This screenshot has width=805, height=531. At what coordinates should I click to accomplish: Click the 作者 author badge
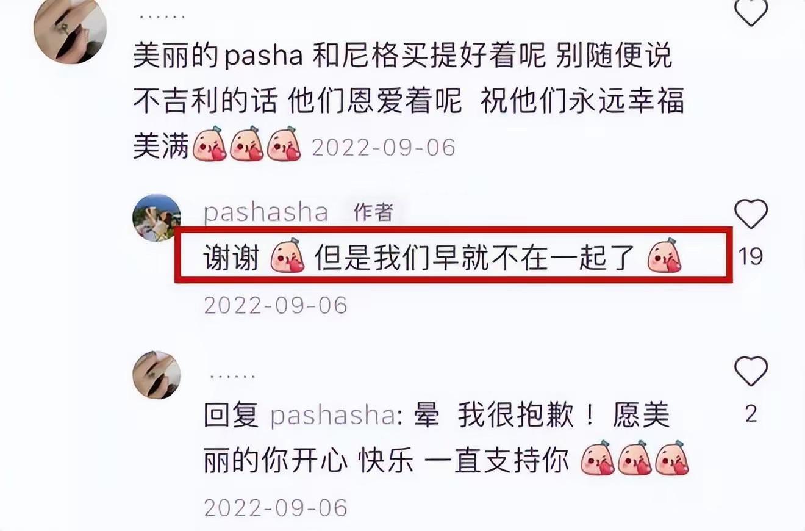click(373, 212)
